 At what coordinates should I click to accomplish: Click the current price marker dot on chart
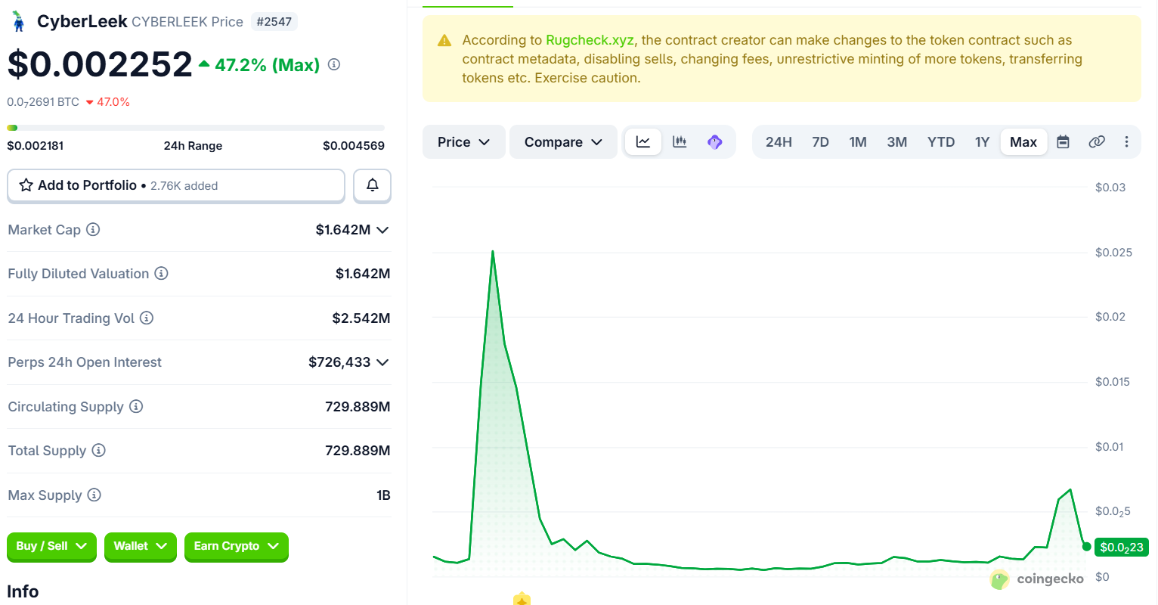(x=1086, y=547)
